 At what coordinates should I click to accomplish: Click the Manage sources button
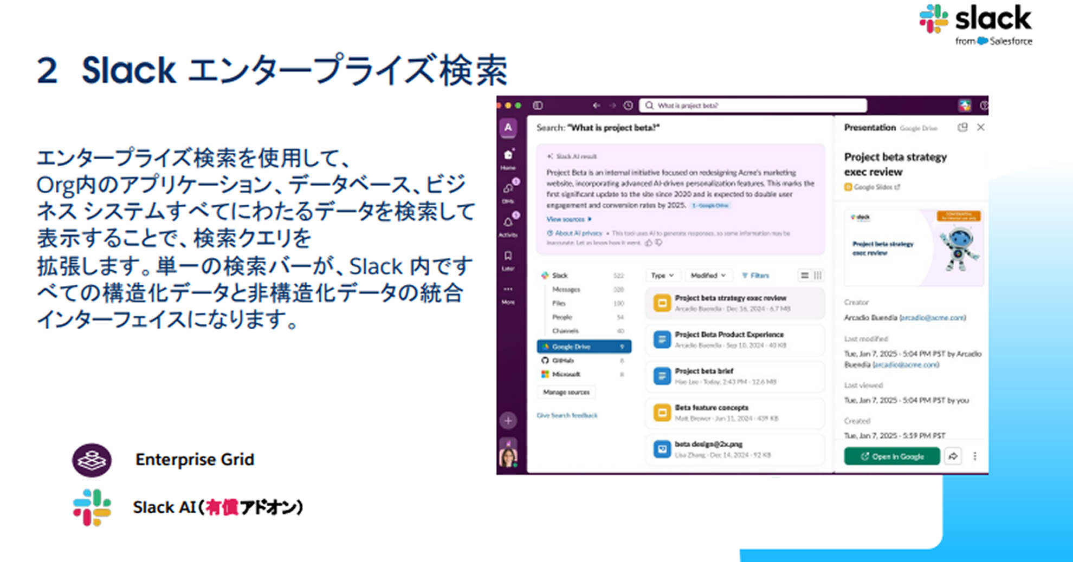pos(566,392)
